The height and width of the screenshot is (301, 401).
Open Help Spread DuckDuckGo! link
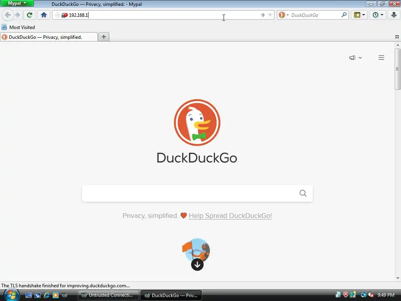coord(230,216)
